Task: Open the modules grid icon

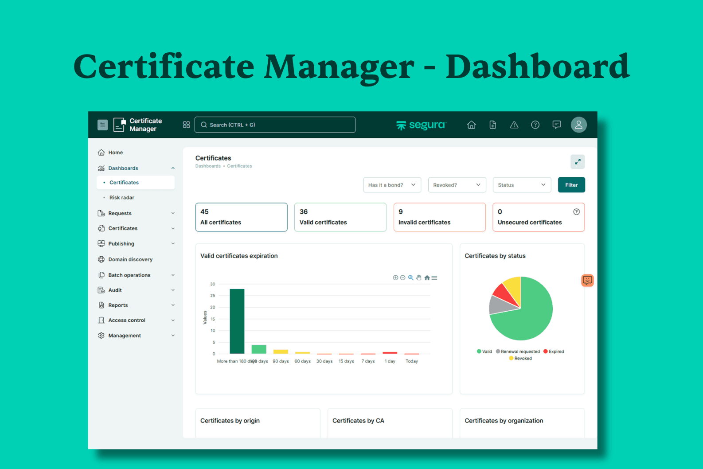Action: click(x=186, y=125)
